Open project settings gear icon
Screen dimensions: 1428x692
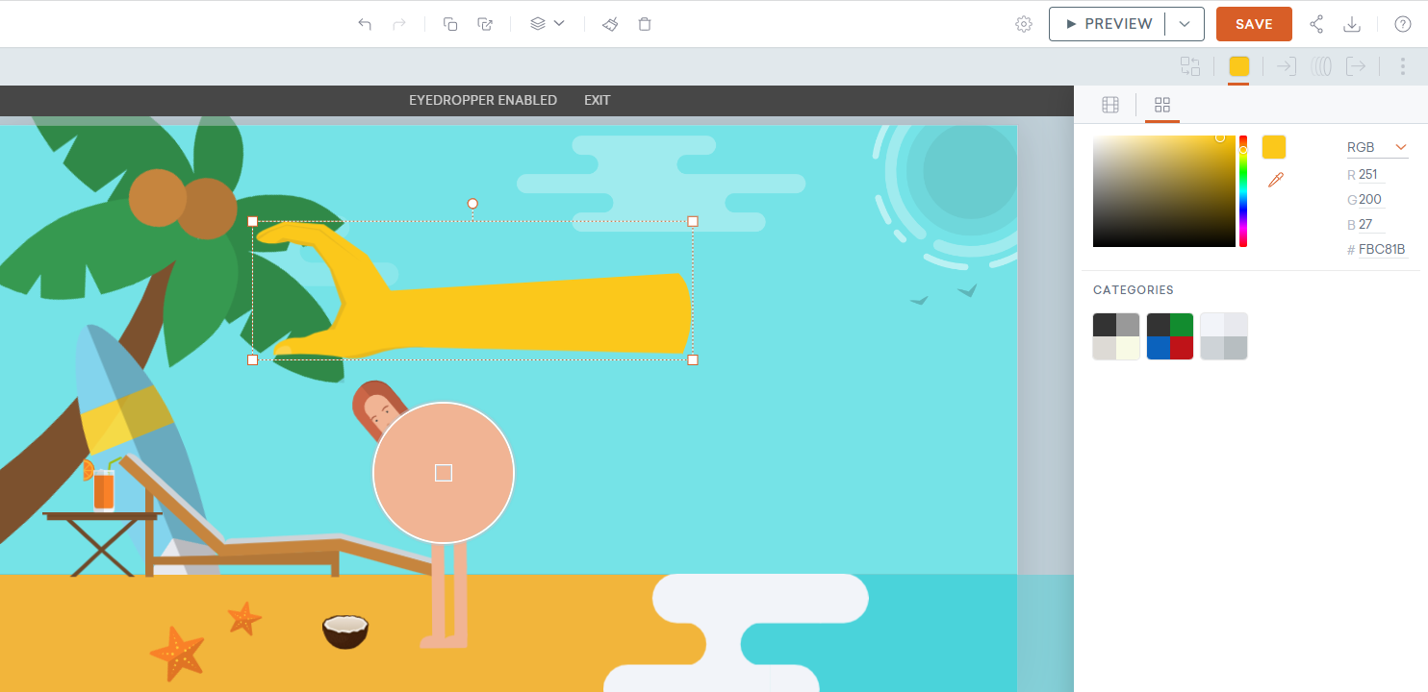click(1024, 24)
